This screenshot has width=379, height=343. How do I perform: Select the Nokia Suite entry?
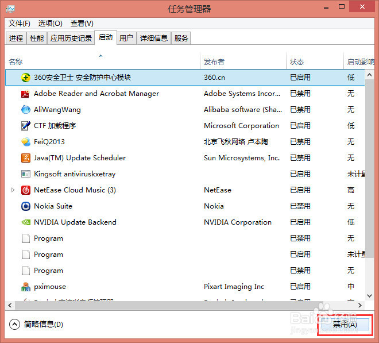coord(185,206)
